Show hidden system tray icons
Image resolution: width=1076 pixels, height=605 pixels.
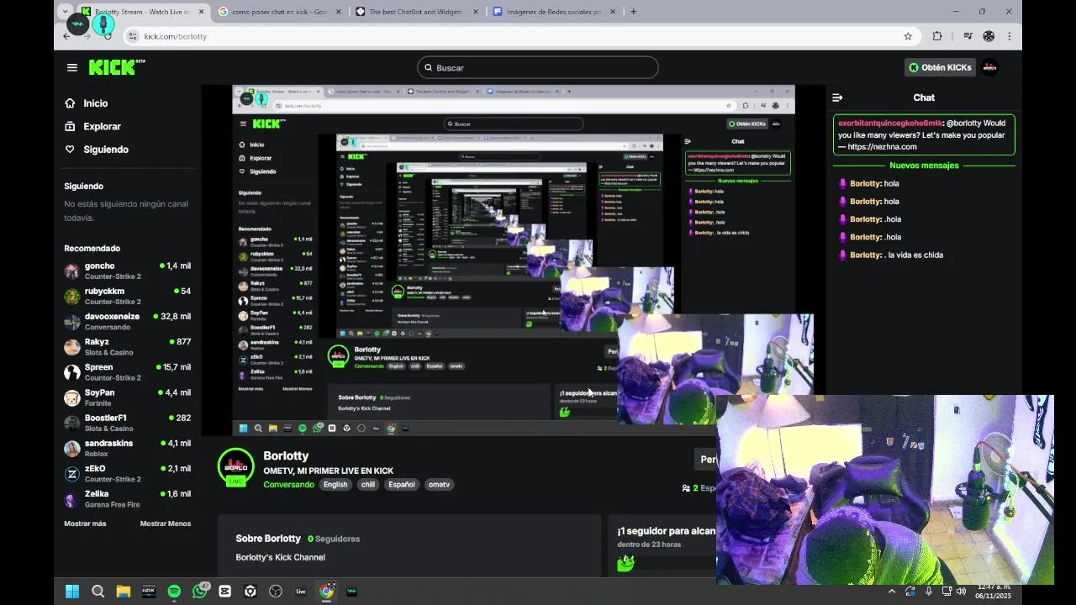pos(892,592)
